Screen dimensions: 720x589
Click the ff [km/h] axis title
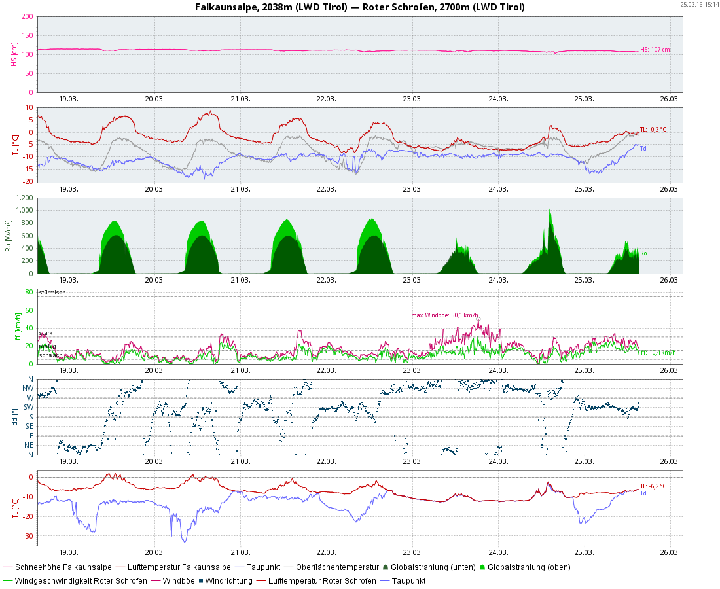click(18, 327)
